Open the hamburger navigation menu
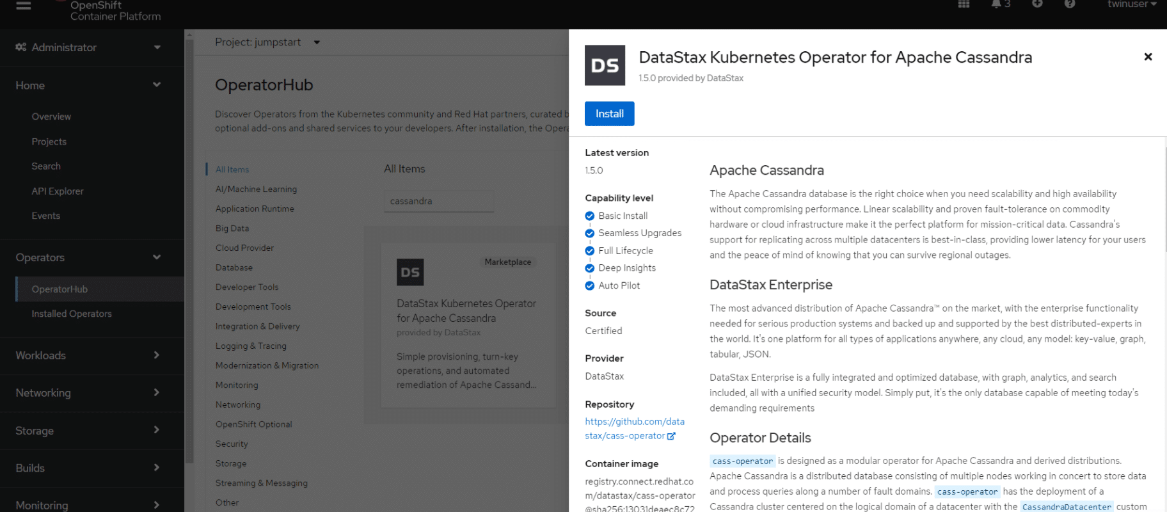The image size is (1167, 512). click(24, 5)
